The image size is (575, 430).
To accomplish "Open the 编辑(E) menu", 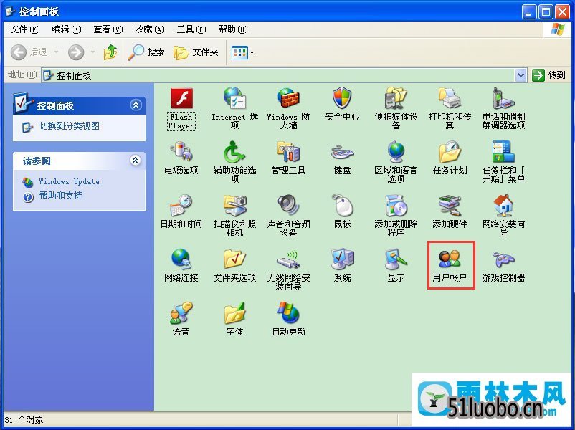I will (67, 29).
